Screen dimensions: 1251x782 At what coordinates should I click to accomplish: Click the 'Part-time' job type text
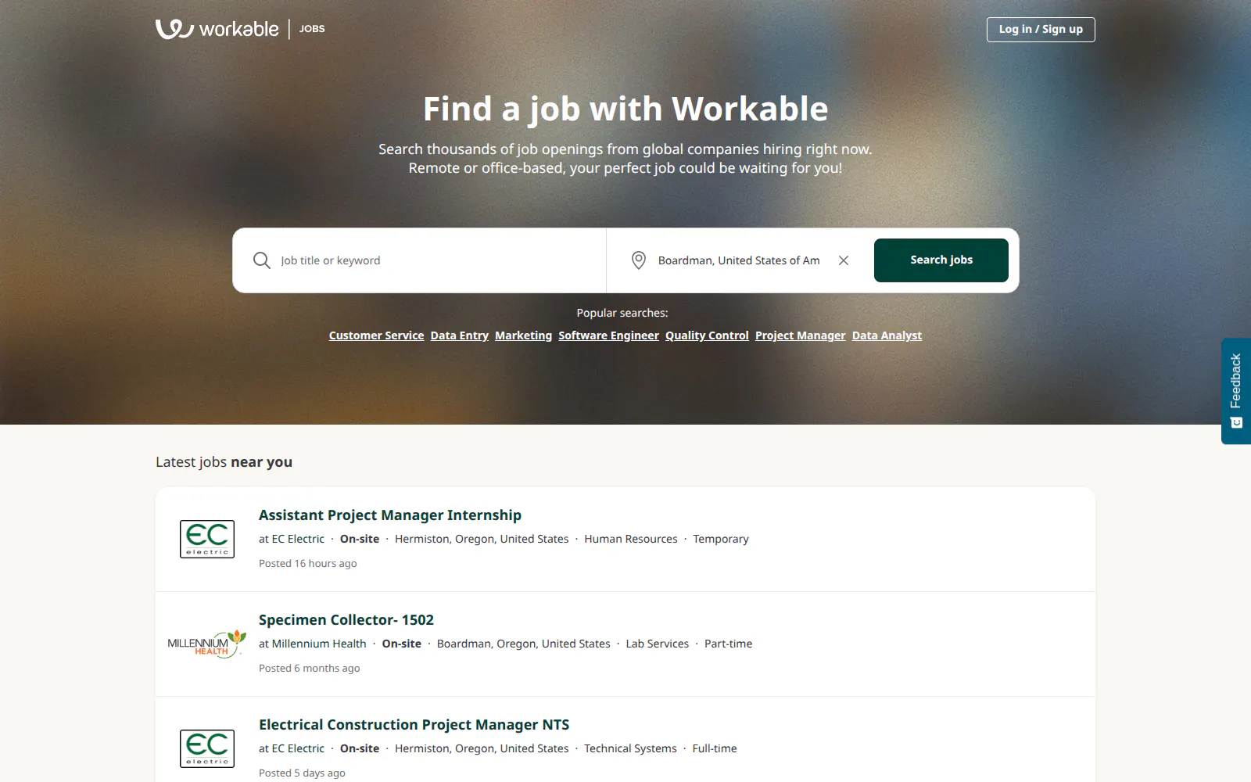click(729, 644)
